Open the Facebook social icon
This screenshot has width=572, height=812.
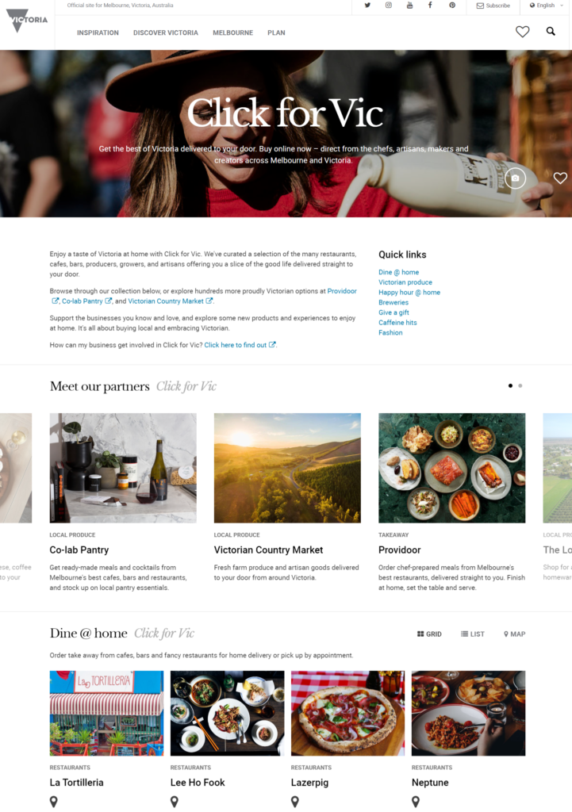pos(430,6)
